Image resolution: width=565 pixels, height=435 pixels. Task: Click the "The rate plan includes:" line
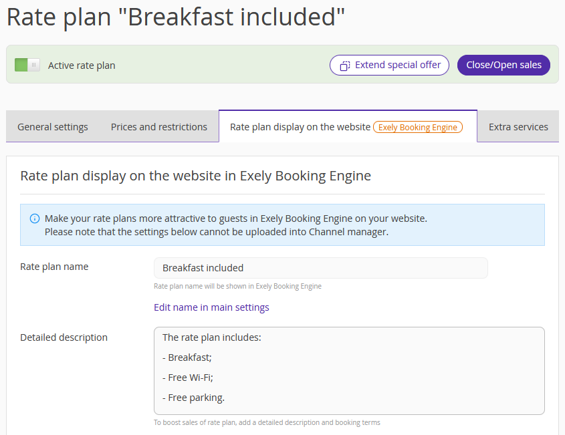212,337
